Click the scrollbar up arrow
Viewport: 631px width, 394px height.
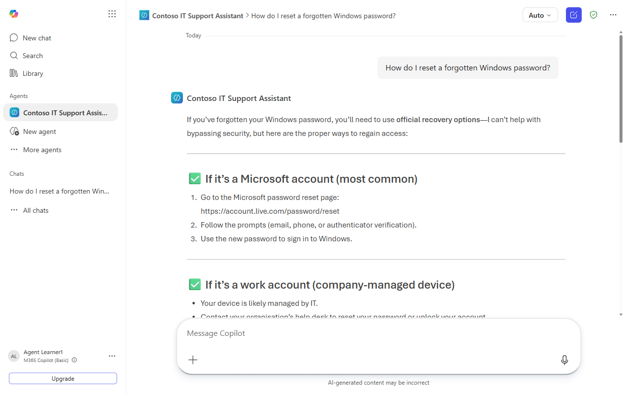coord(621,32)
